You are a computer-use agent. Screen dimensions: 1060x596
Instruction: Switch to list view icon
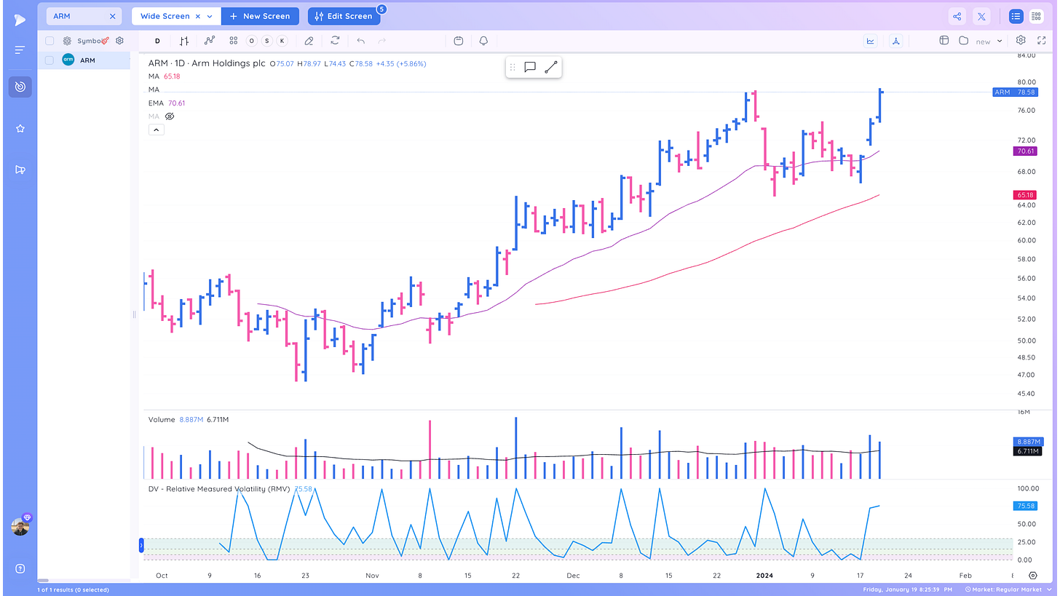click(1016, 16)
